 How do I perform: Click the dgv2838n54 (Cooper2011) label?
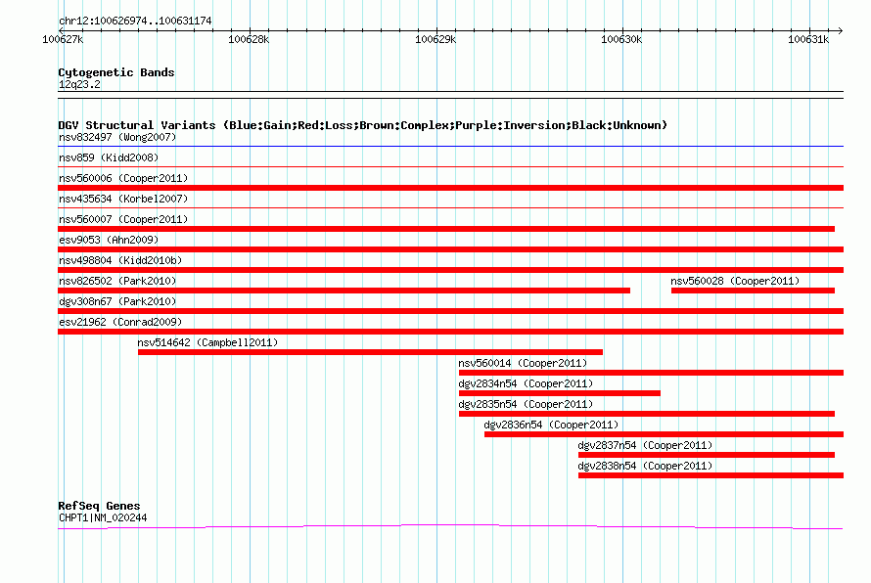pyautogui.click(x=645, y=466)
